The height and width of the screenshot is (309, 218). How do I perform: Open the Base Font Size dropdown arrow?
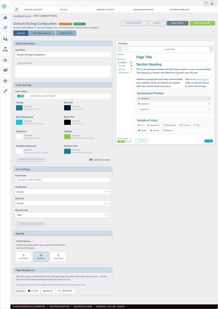pos(108,215)
